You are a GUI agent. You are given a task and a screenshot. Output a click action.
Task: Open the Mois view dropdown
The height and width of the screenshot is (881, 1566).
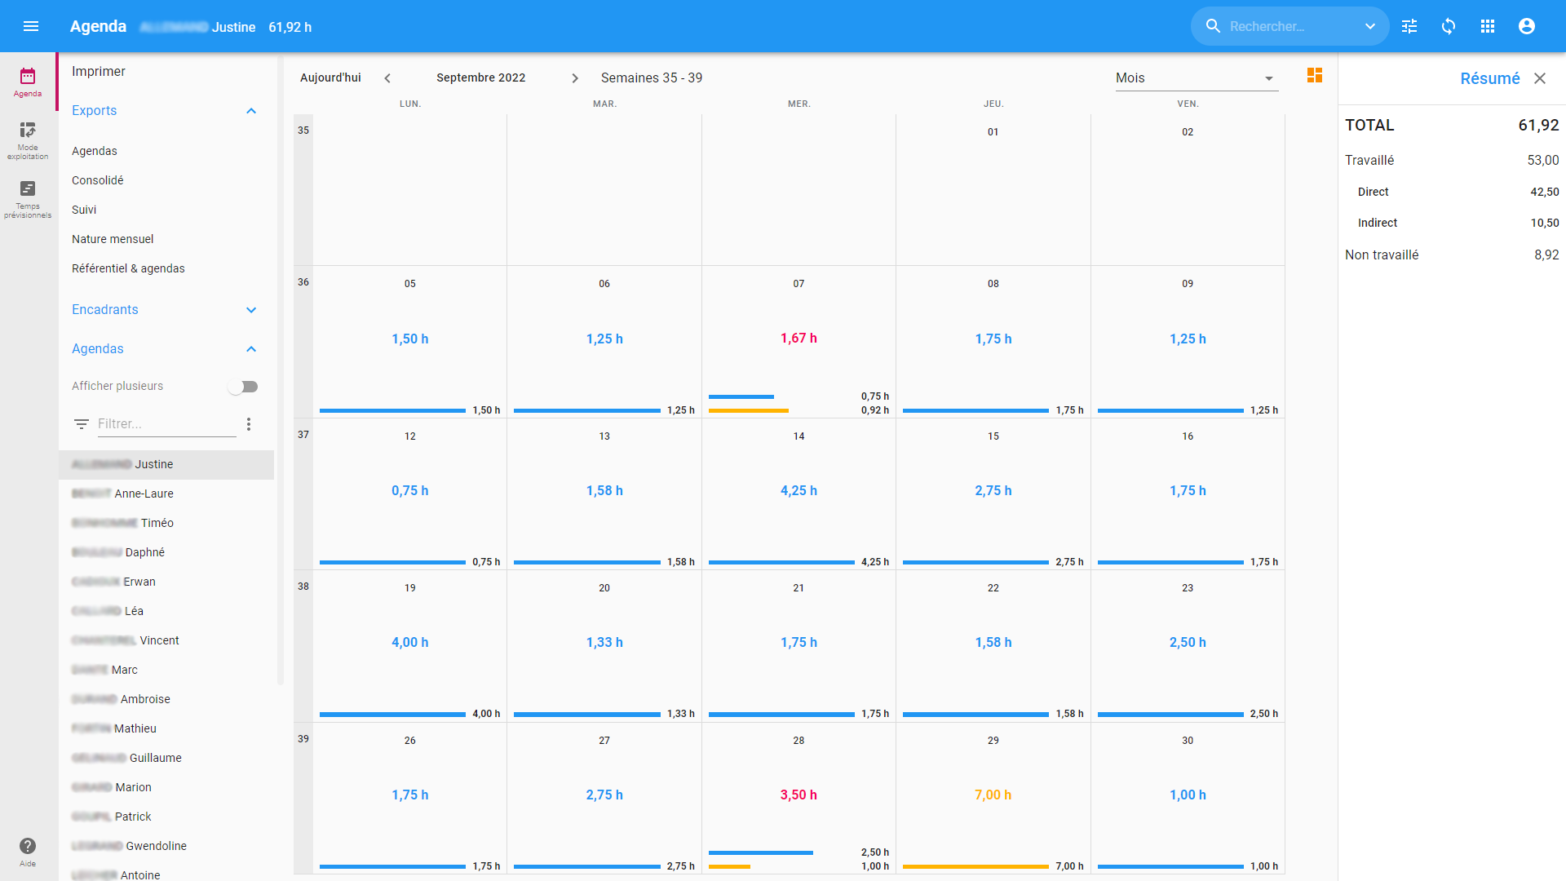[1197, 78]
